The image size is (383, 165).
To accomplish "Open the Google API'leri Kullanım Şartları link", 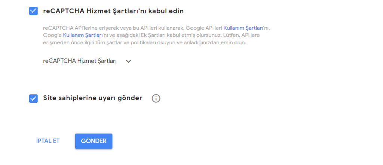I will pos(246,28).
